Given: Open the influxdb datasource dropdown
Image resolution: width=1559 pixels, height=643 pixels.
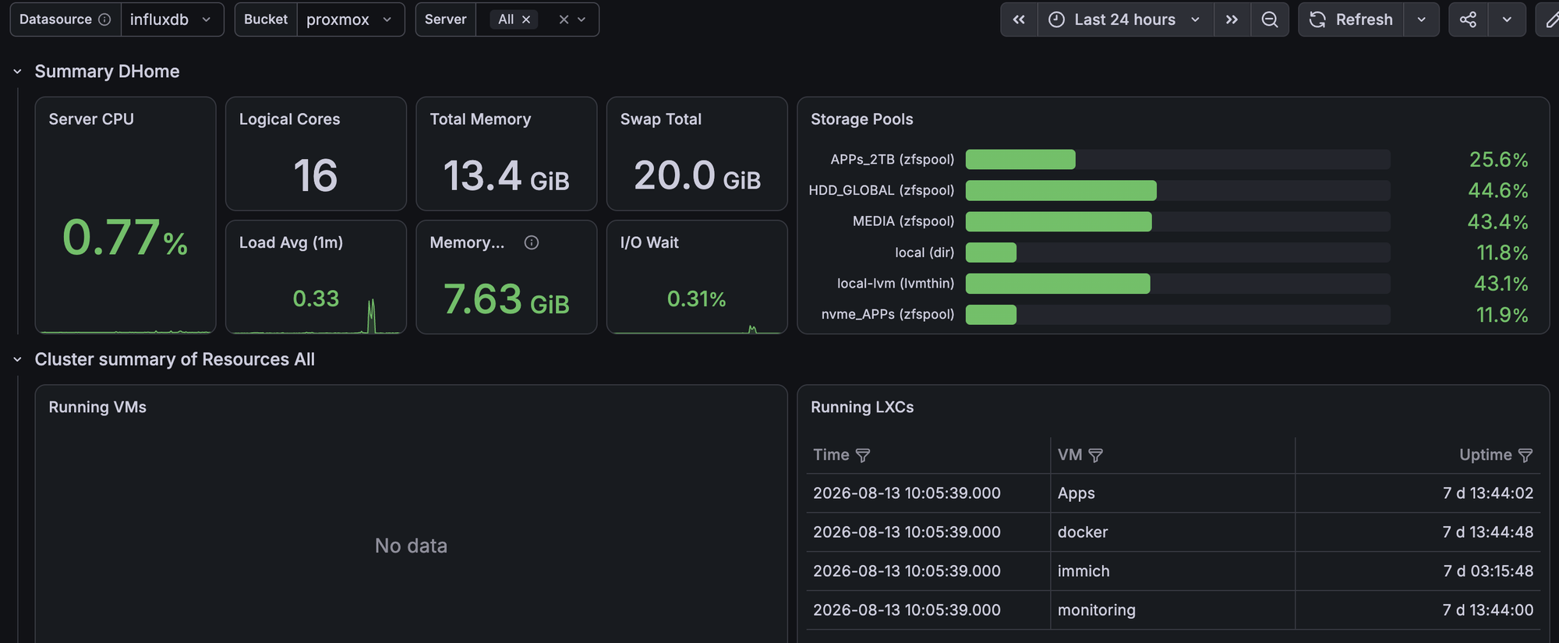Looking at the screenshot, I should 171,19.
